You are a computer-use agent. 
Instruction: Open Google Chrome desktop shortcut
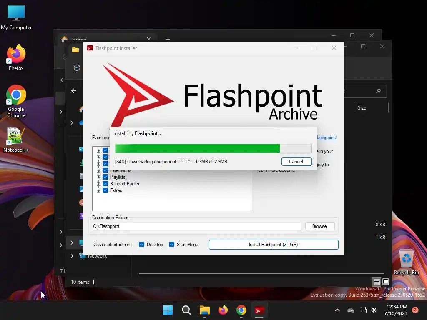point(16,101)
